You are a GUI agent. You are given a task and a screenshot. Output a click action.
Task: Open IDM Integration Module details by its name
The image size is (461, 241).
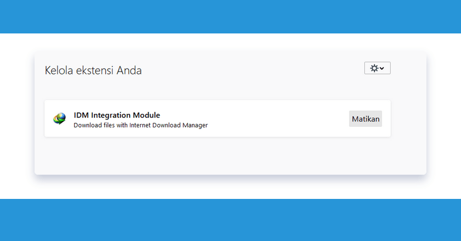117,115
